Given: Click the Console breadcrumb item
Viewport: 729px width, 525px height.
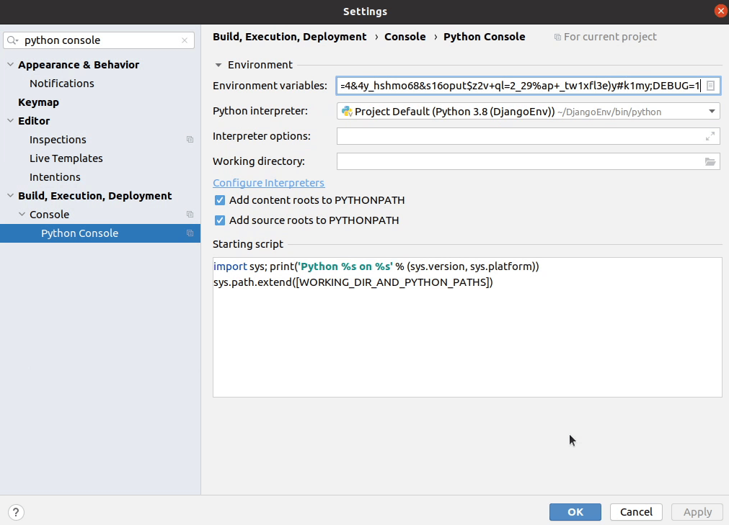Looking at the screenshot, I should tap(405, 36).
